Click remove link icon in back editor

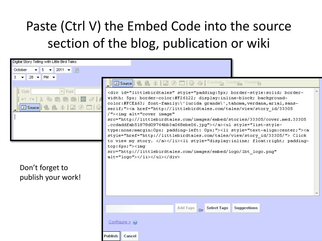coord(54,107)
